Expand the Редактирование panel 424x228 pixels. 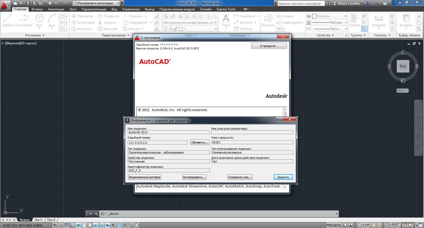coord(116,35)
